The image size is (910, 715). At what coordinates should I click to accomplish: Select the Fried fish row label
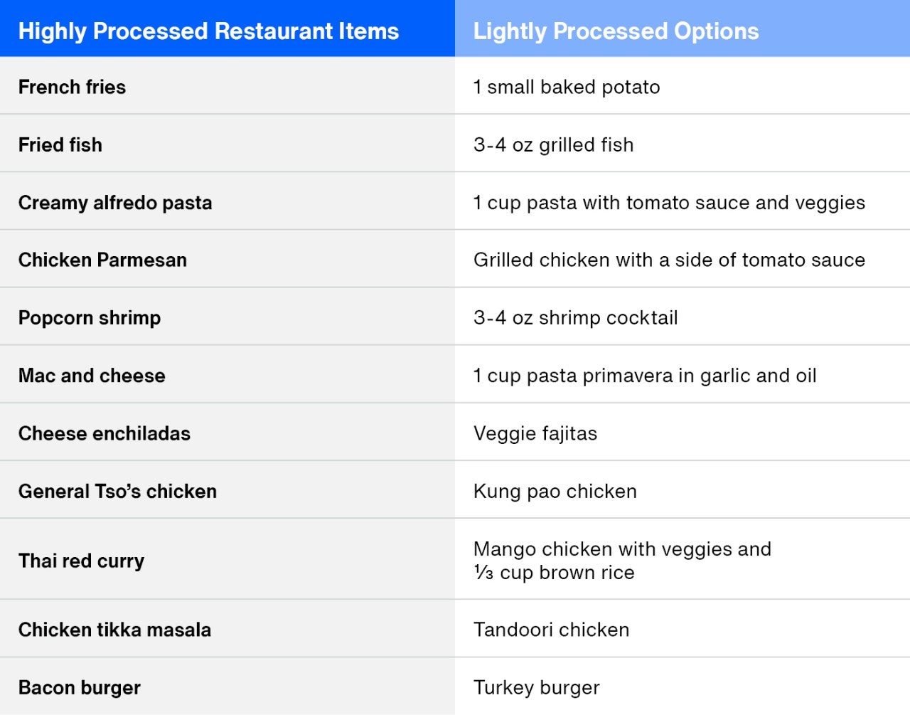[x=60, y=144]
